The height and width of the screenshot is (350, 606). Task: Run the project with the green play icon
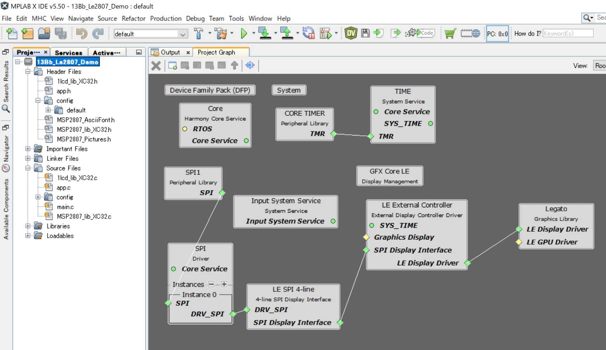click(x=244, y=34)
